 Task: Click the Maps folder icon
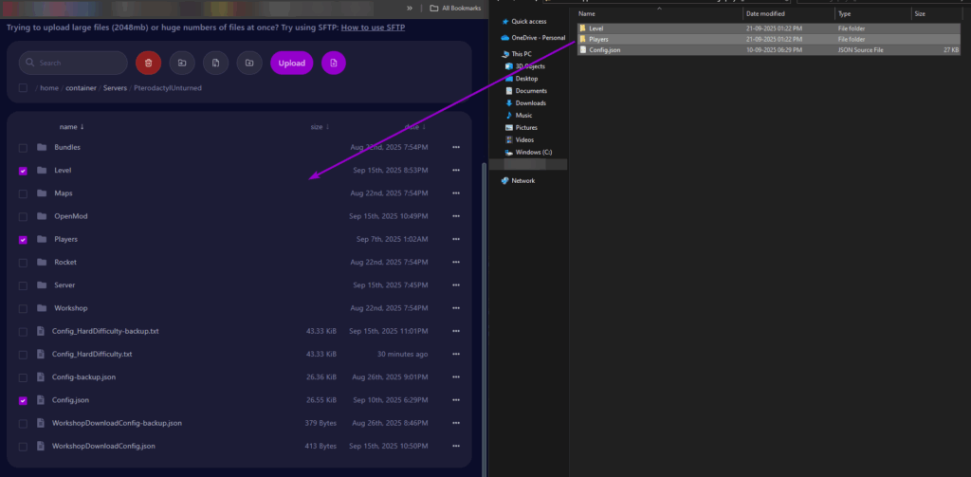pyautogui.click(x=42, y=193)
